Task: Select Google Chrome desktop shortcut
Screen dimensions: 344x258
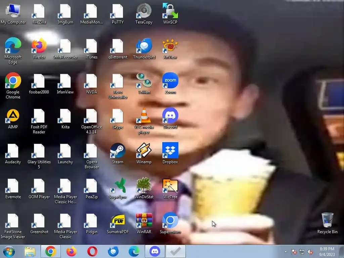Action: pyautogui.click(x=13, y=86)
